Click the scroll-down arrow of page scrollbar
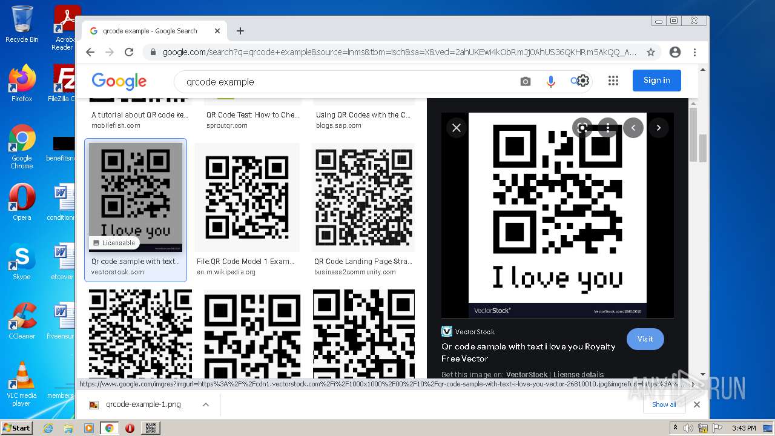 tap(702, 374)
